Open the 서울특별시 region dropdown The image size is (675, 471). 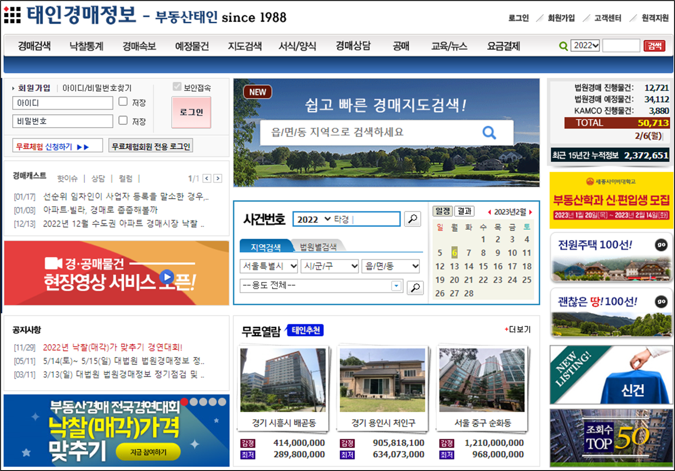point(269,266)
